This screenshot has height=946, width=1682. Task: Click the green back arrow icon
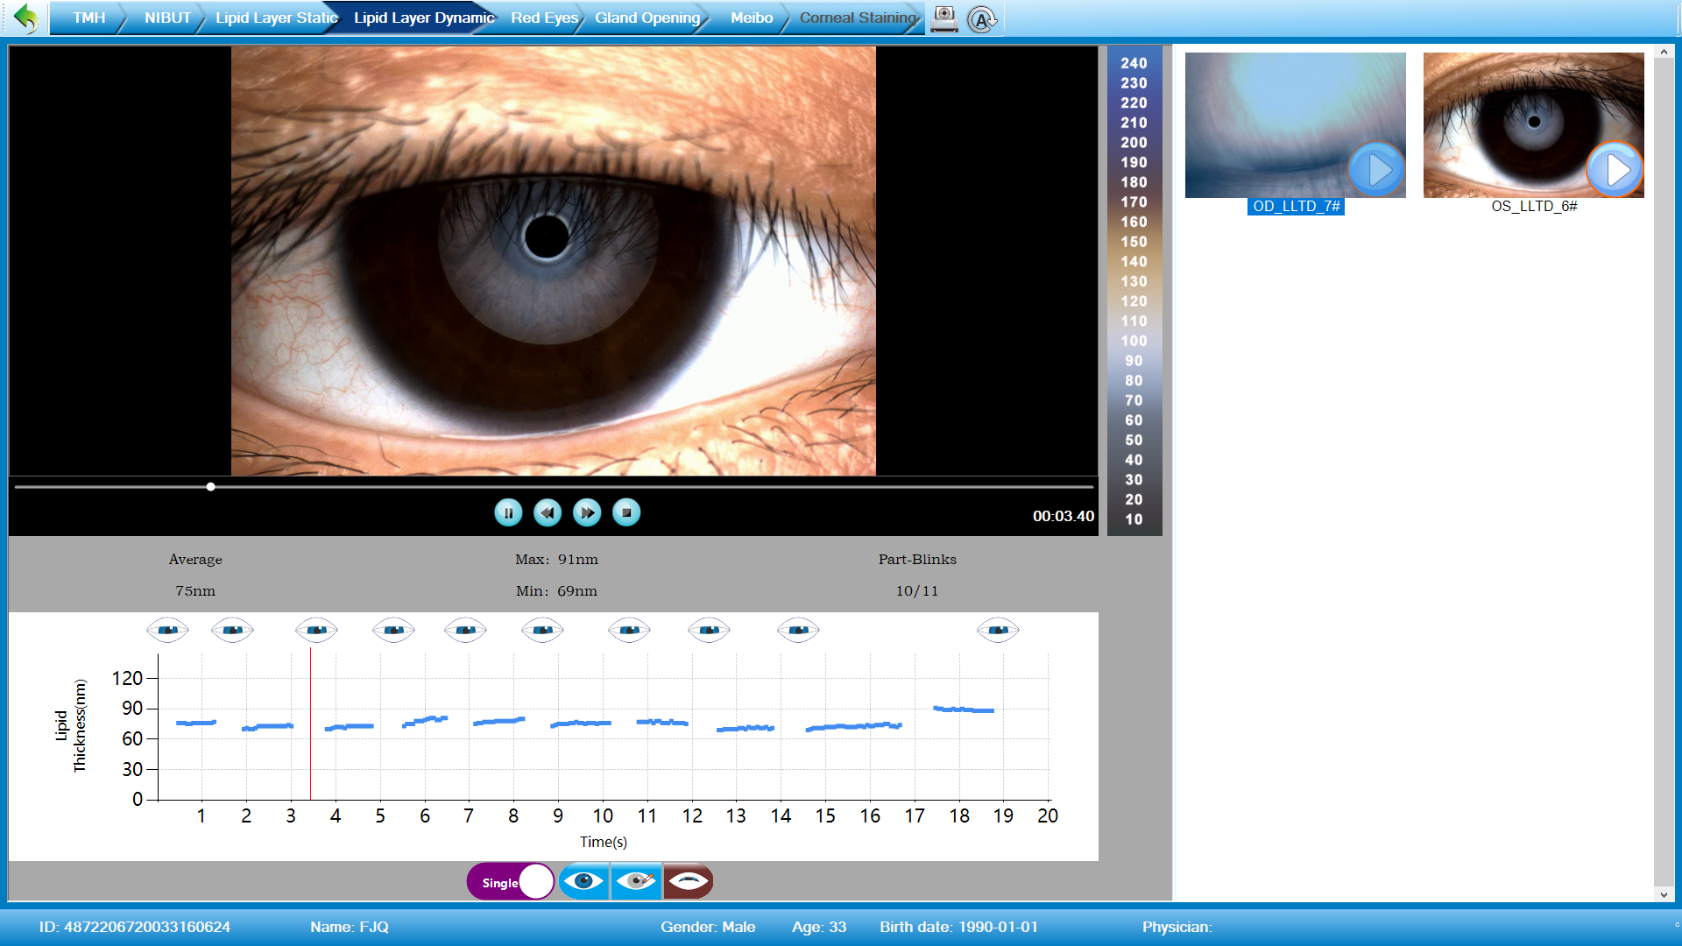tap(27, 18)
